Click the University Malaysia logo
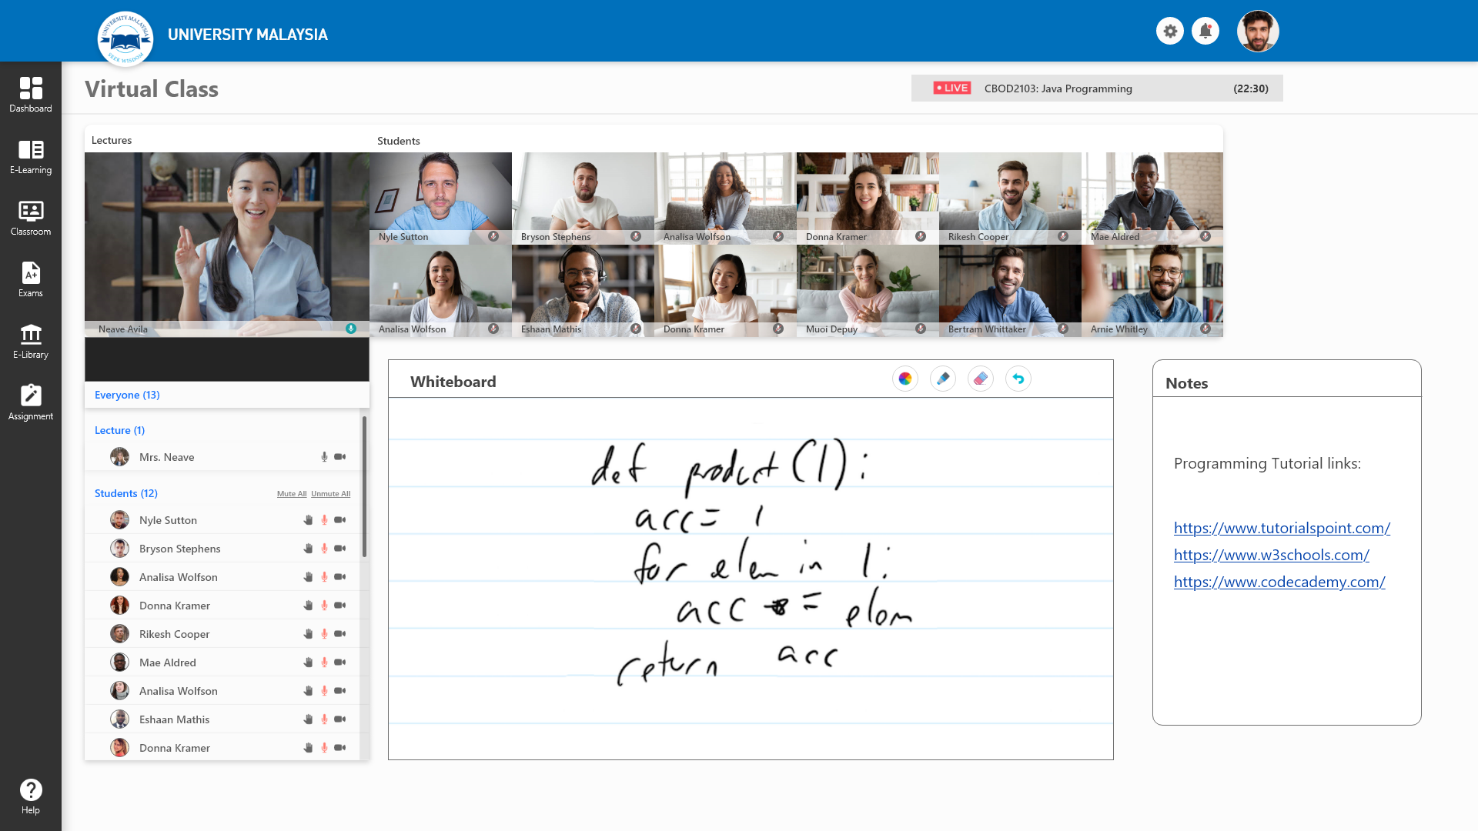This screenshot has width=1478, height=831. tap(125, 38)
